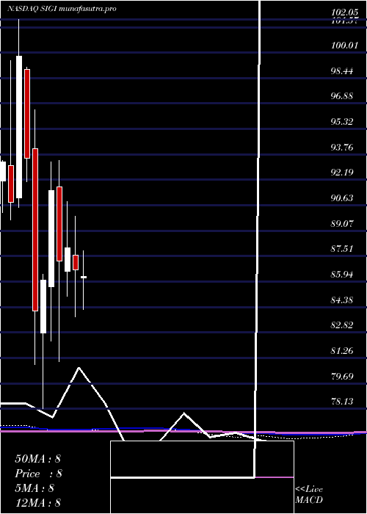Click the 82.82 price axis label
Viewport: 367px width, 514px height.
click(x=342, y=325)
